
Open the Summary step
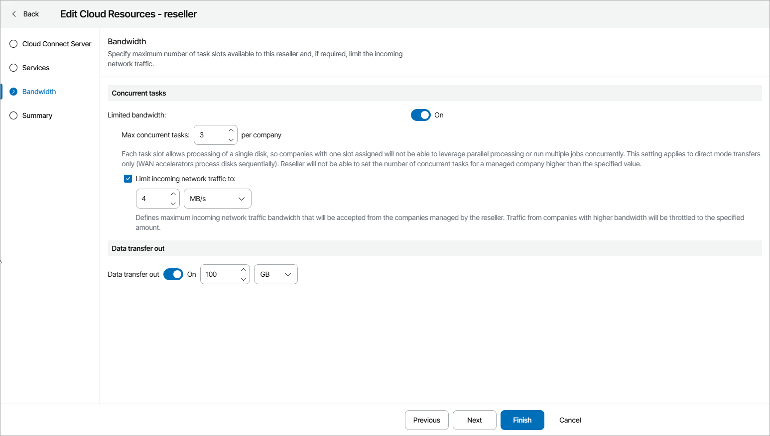[x=37, y=115]
